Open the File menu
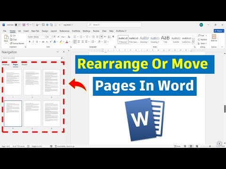 click(x=5, y=31)
